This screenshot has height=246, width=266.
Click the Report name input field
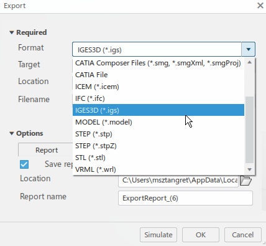(185, 198)
